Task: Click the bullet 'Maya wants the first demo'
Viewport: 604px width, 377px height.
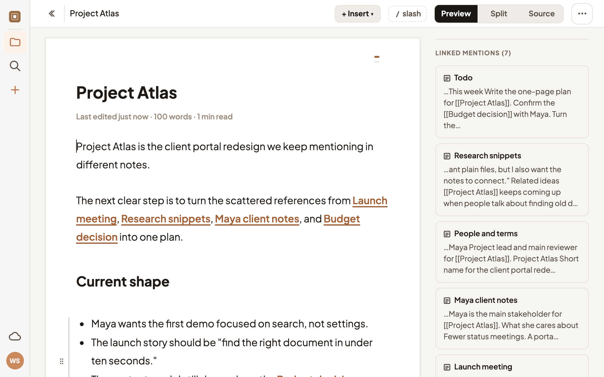Action: pos(230,324)
